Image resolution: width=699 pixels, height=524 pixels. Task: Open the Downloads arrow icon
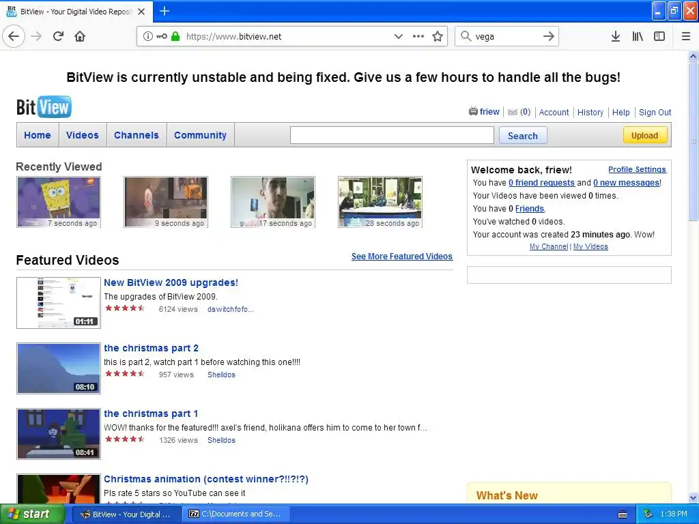tap(616, 37)
